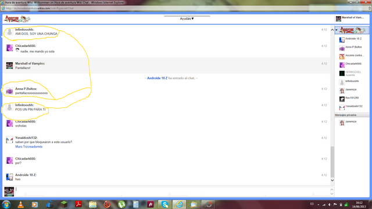Click the chat scrollbar up arrow
This screenshot has width=372, height=209.
point(332,30)
